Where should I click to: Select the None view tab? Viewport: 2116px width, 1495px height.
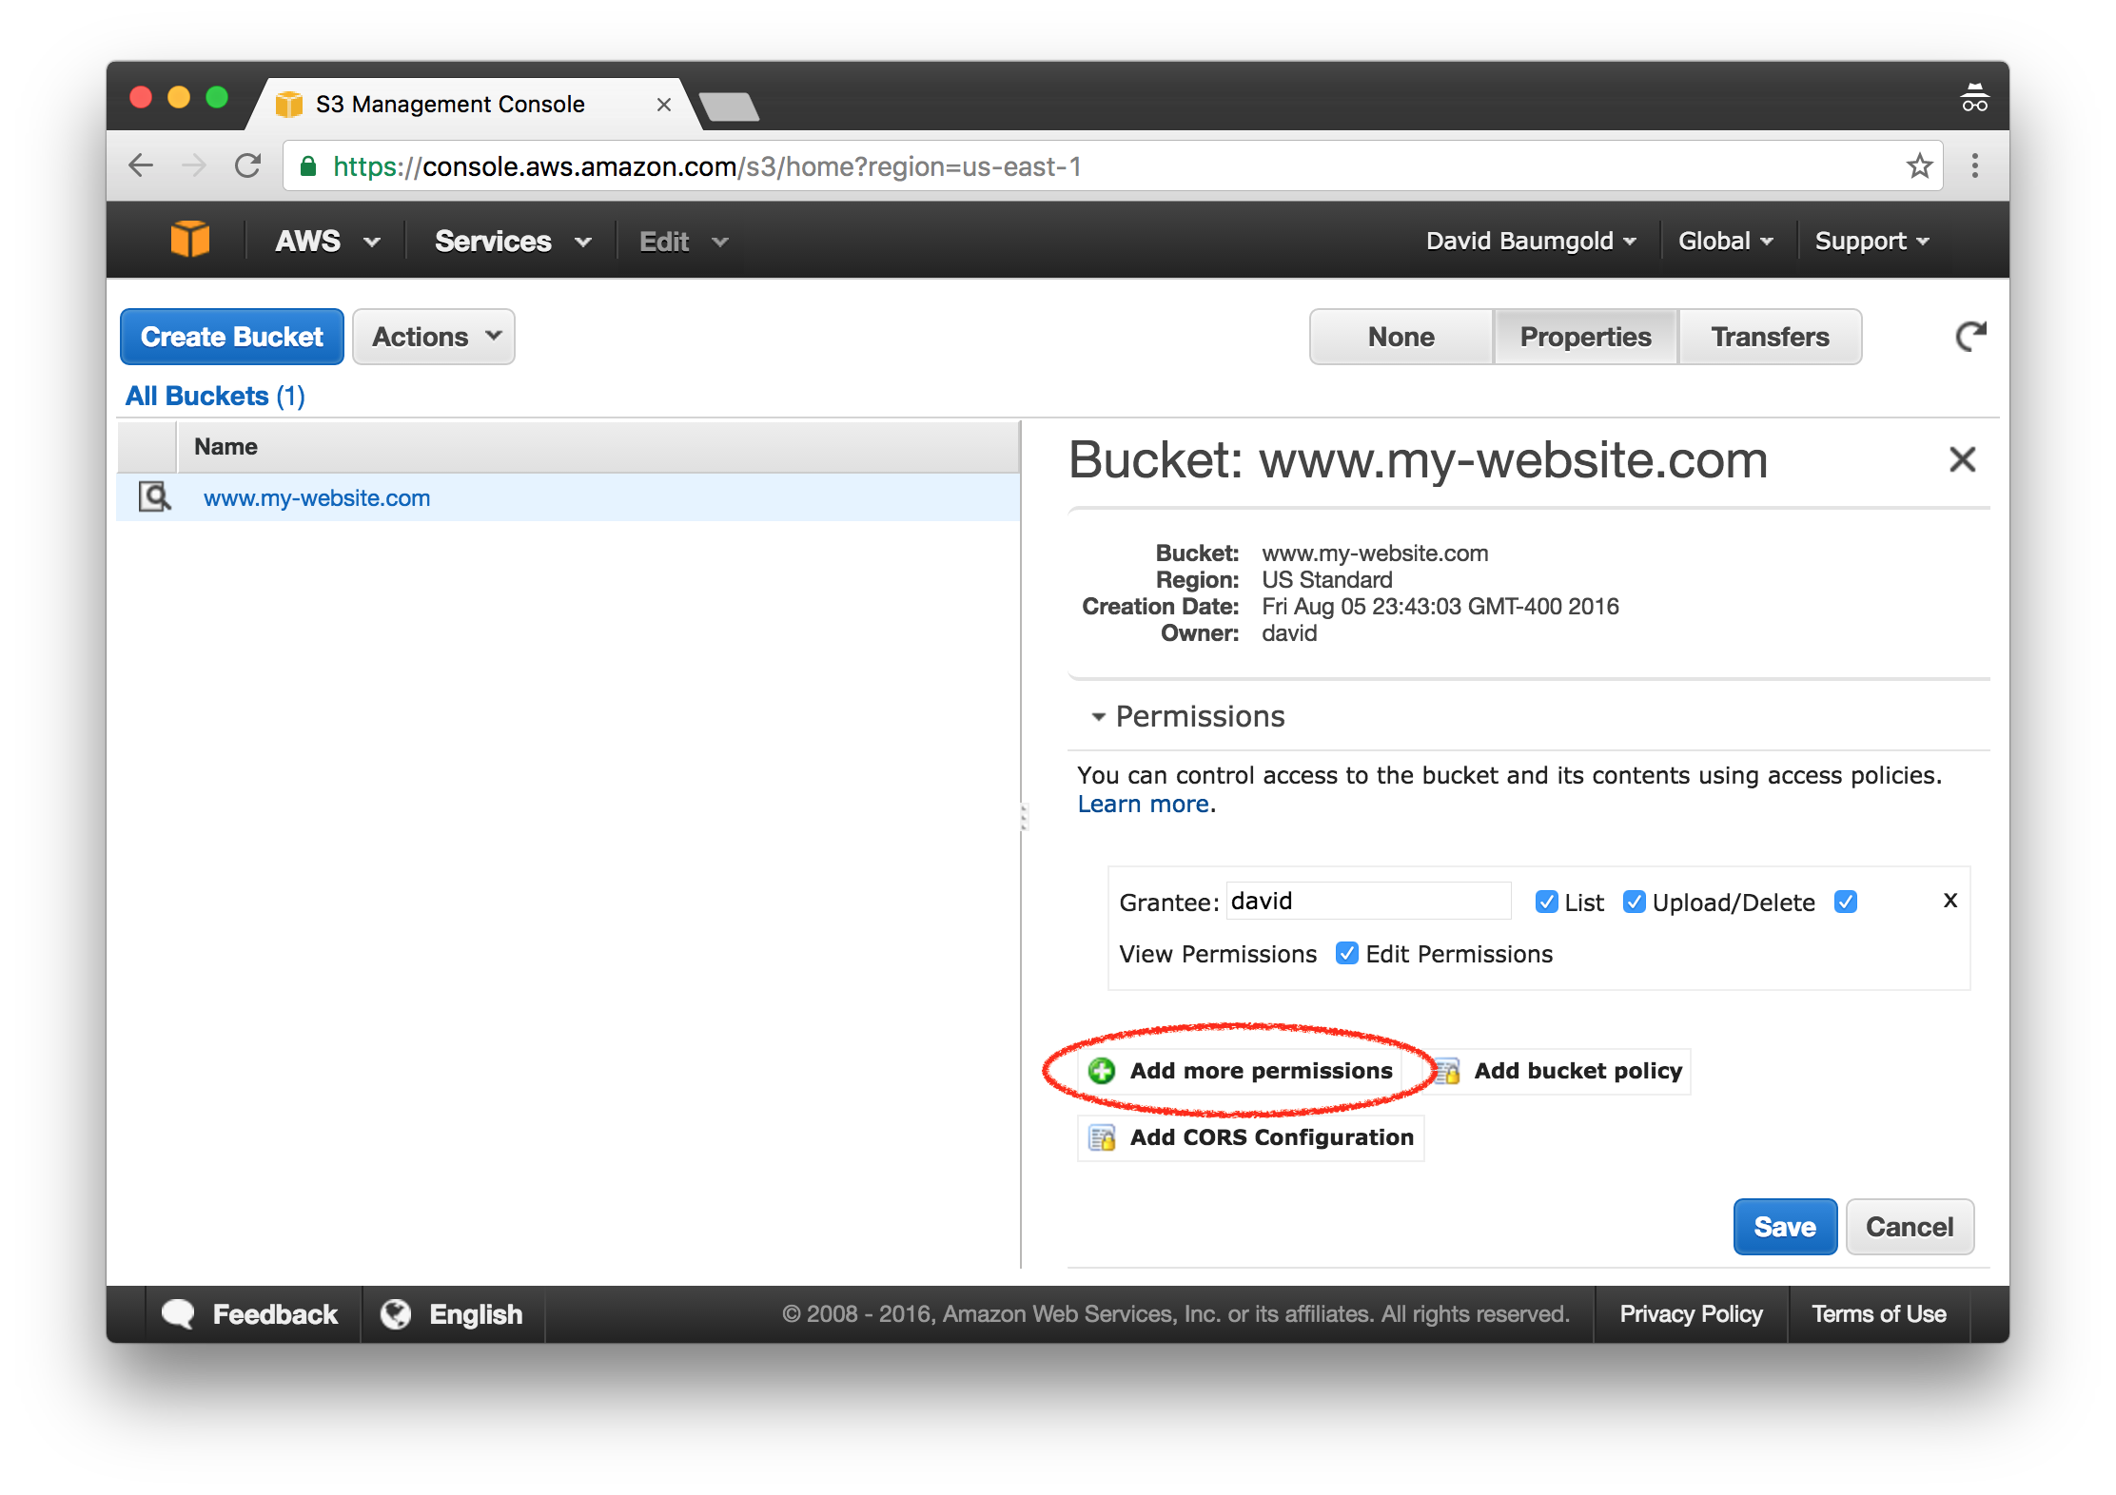pos(1401,337)
